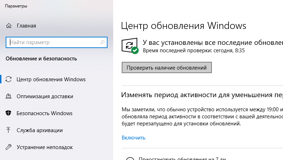Screen dimensions: 283x160
Task: Click the Безопасность Windows shield icon
Action: [x=9, y=113]
